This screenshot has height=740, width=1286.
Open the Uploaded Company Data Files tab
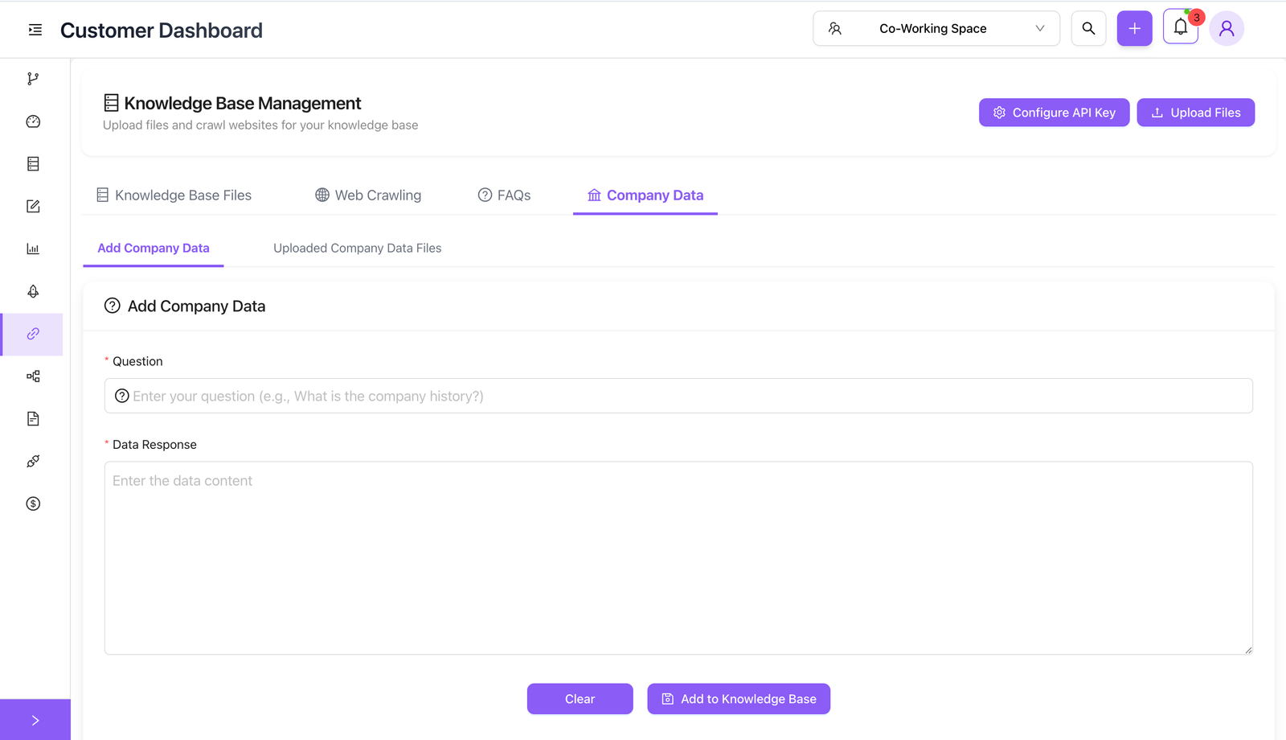pyautogui.click(x=357, y=248)
